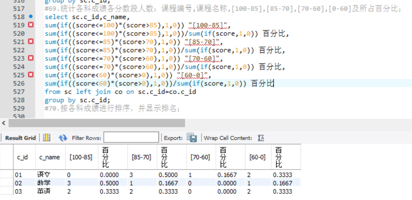Click the 百分比 header after [60-0]
Image resolution: width=412 pixels, height=200 pixels.
click(286, 157)
